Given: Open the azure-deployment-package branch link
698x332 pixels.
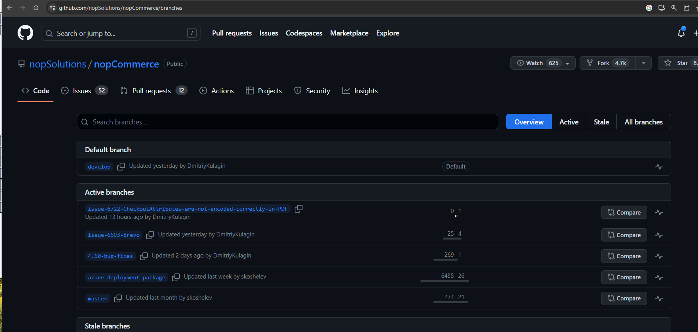Looking at the screenshot, I should (x=127, y=277).
